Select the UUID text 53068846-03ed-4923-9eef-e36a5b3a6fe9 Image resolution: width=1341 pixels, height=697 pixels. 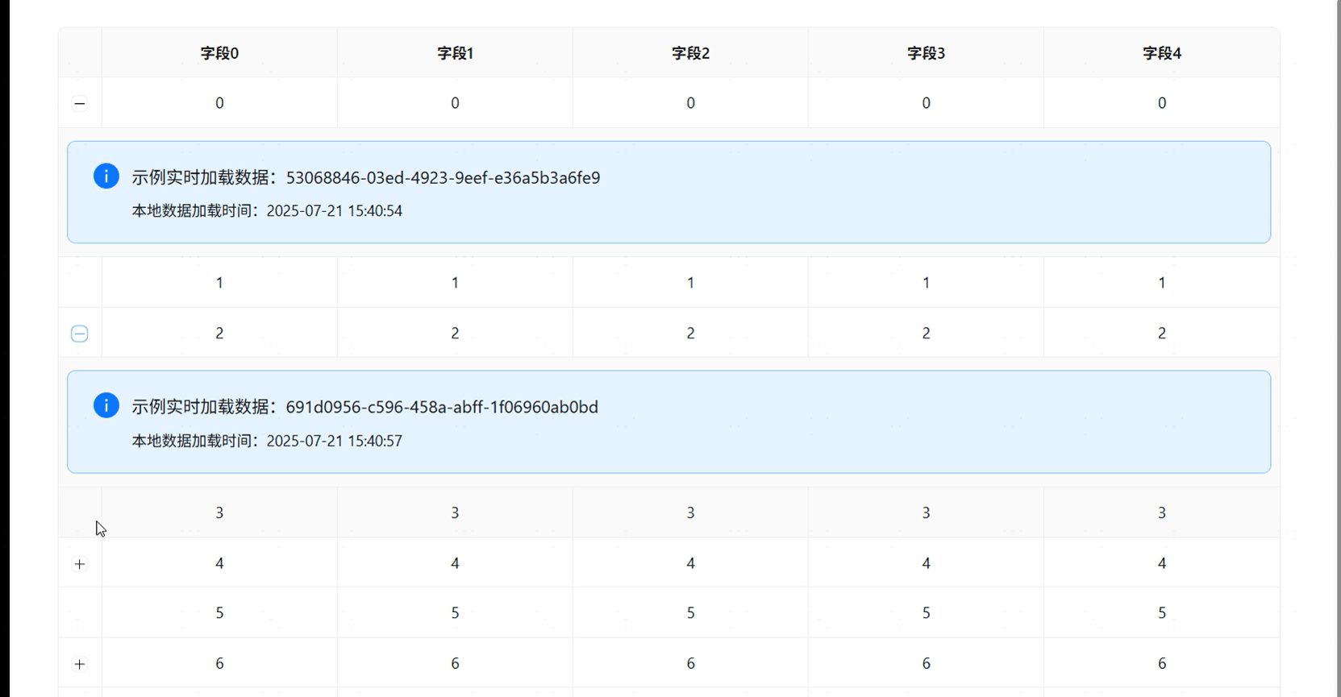[443, 178]
